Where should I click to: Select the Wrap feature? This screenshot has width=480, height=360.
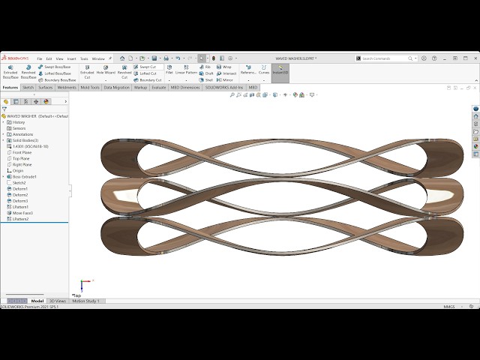[x=223, y=67]
